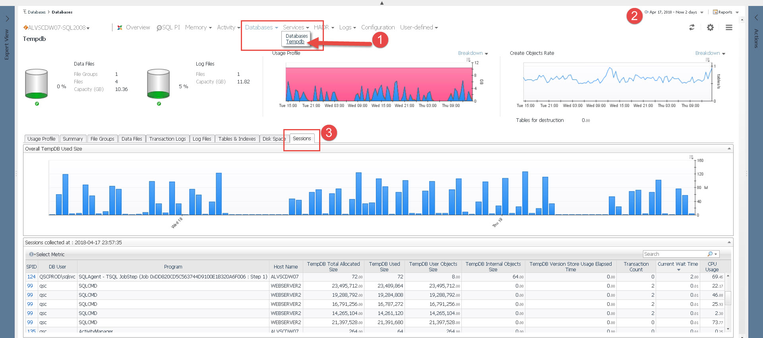Expand the Expert View side panel arrow
The height and width of the screenshot is (338, 763).
pyautogui.click(x=7, y=19)
